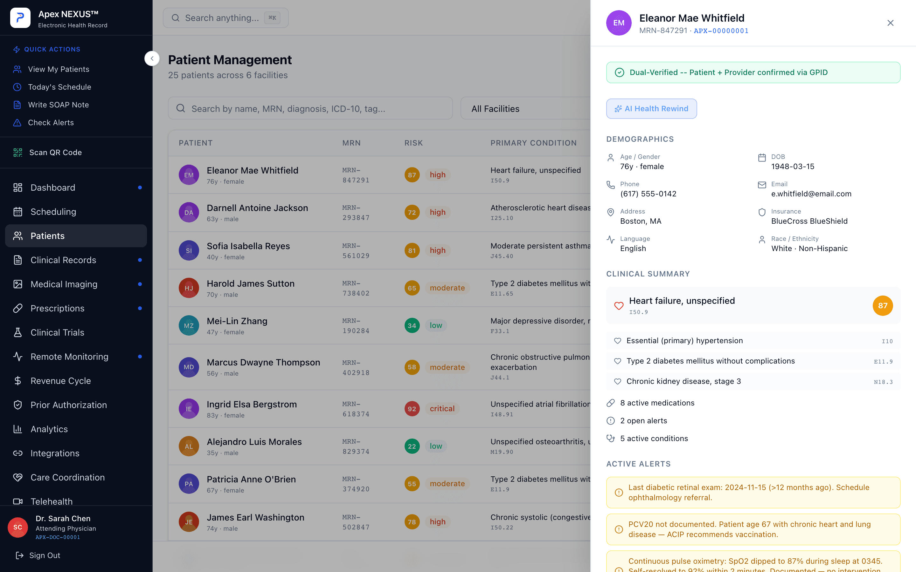Click the Search anything global field
Image resolution: width=916 pixels, height=572 pixels.
[x=226, y=18]
